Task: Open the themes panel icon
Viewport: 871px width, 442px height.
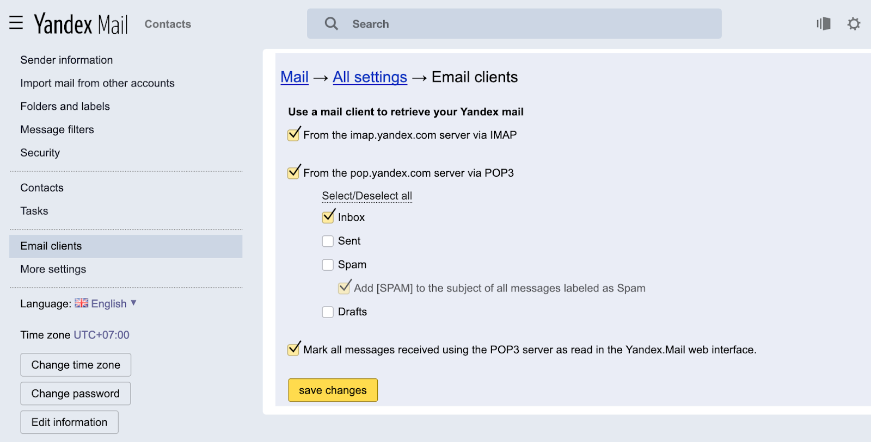Action: pyautogui.click(x=823, y=24)
